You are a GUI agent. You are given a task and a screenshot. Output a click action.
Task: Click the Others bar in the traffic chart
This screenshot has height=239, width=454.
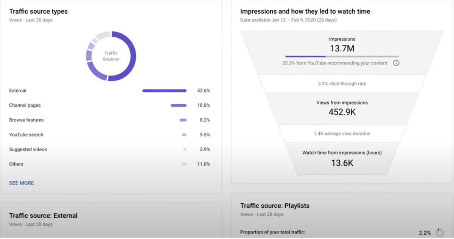pos(183,164)
